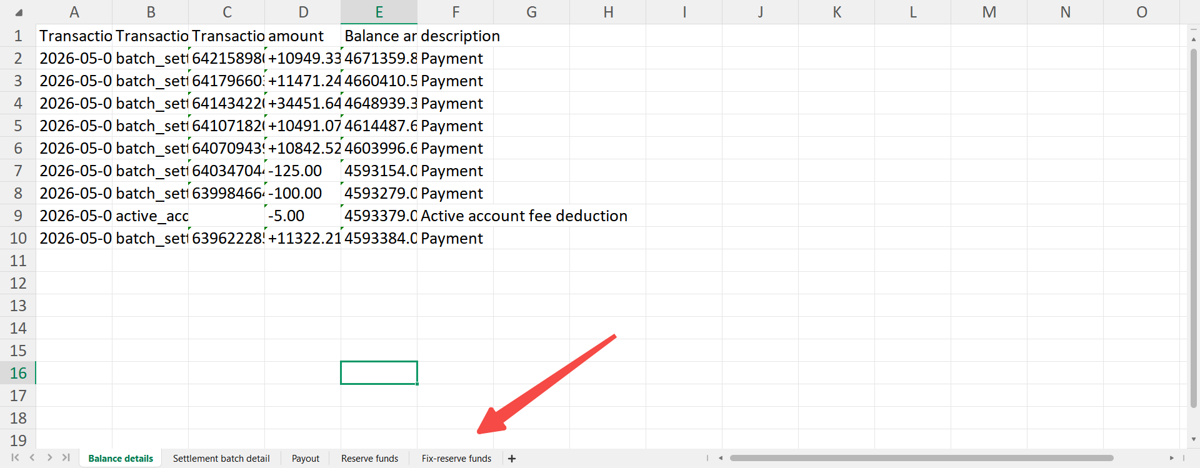The image size is (1200, 468).
Task: Switch to the Payout sheet tab
Action: (306, 459)
